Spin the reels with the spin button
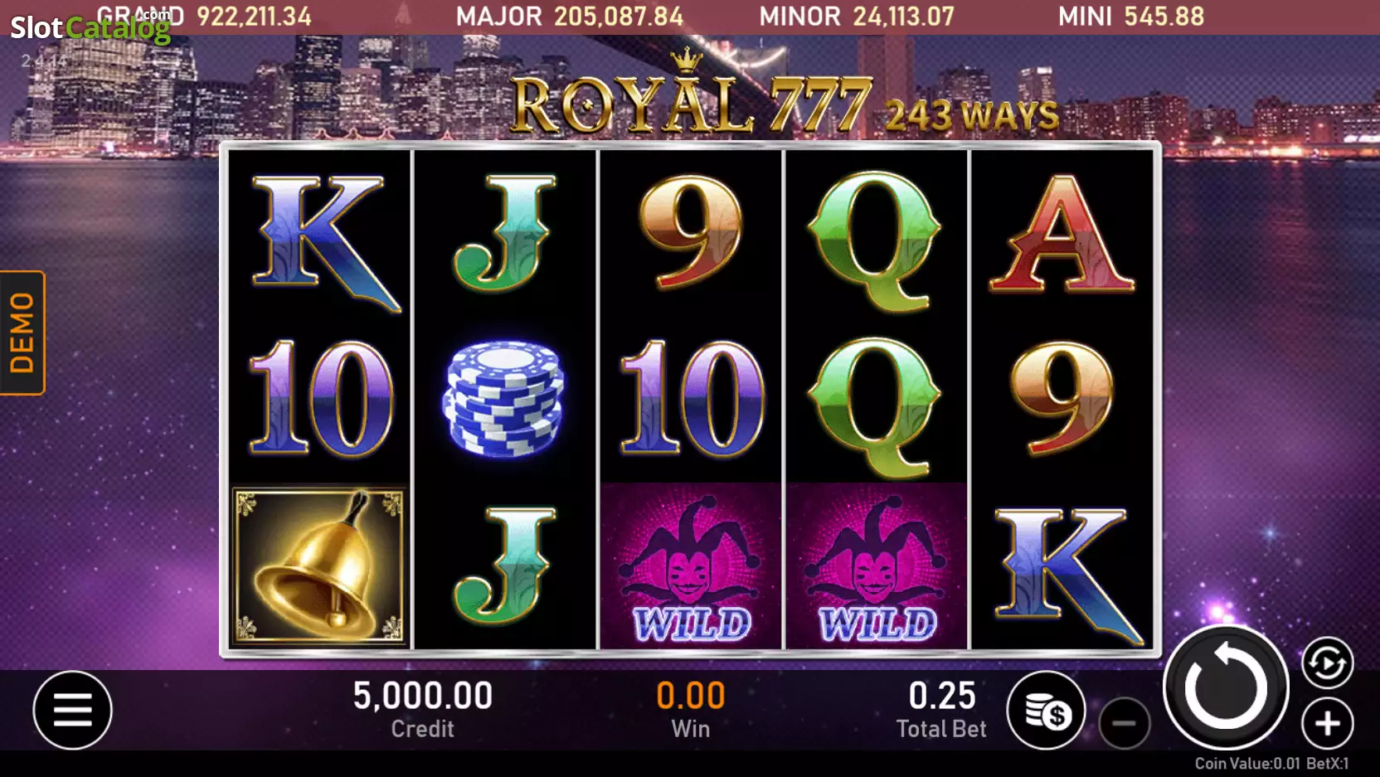 tap(1226, 687)
